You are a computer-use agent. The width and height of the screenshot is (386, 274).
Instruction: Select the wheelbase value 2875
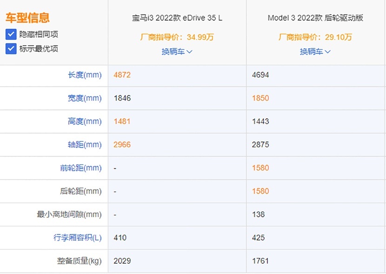pyautogui.click(x=260, y=145)
